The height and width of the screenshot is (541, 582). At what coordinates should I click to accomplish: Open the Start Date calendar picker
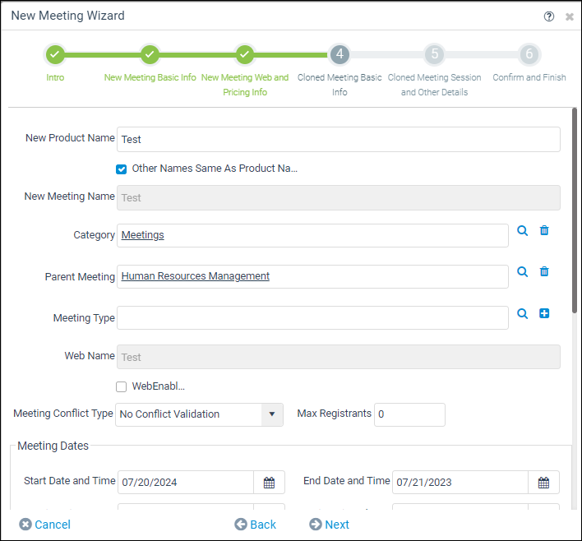(269, 483)
